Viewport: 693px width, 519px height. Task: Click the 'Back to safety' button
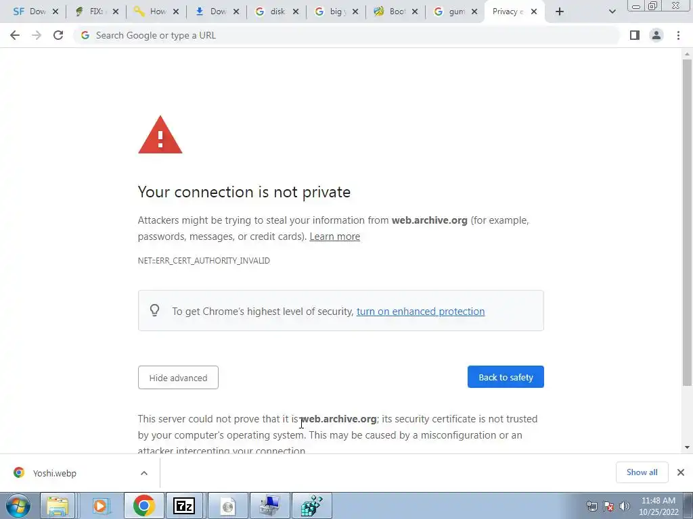coord(506,377)
